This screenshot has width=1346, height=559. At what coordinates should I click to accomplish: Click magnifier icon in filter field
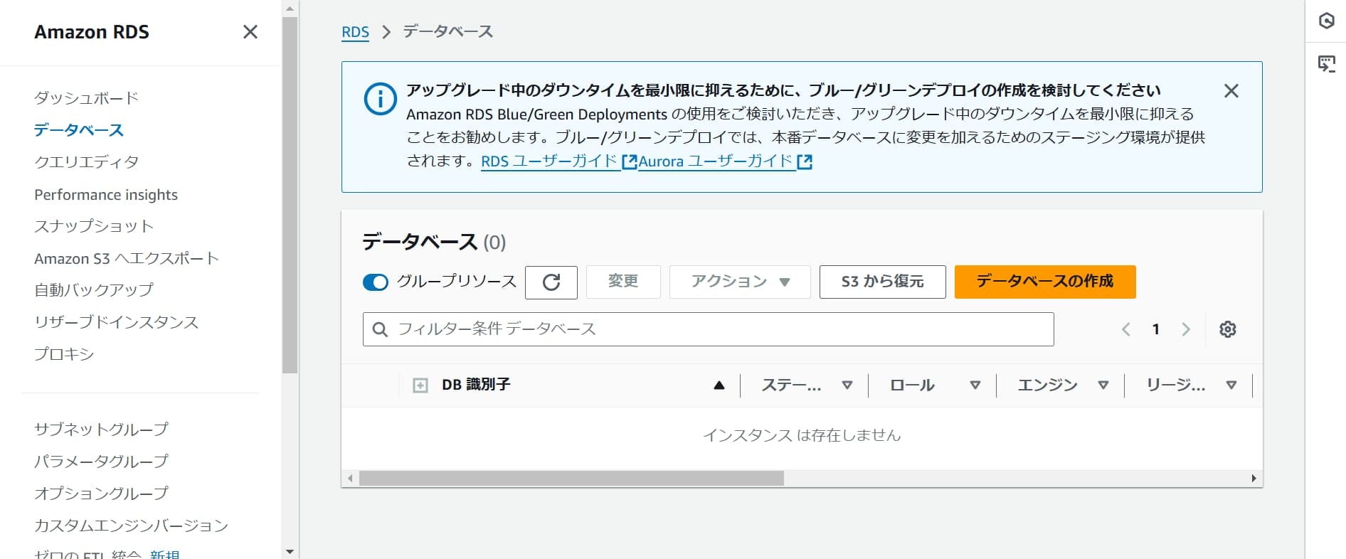pos(381,330)
